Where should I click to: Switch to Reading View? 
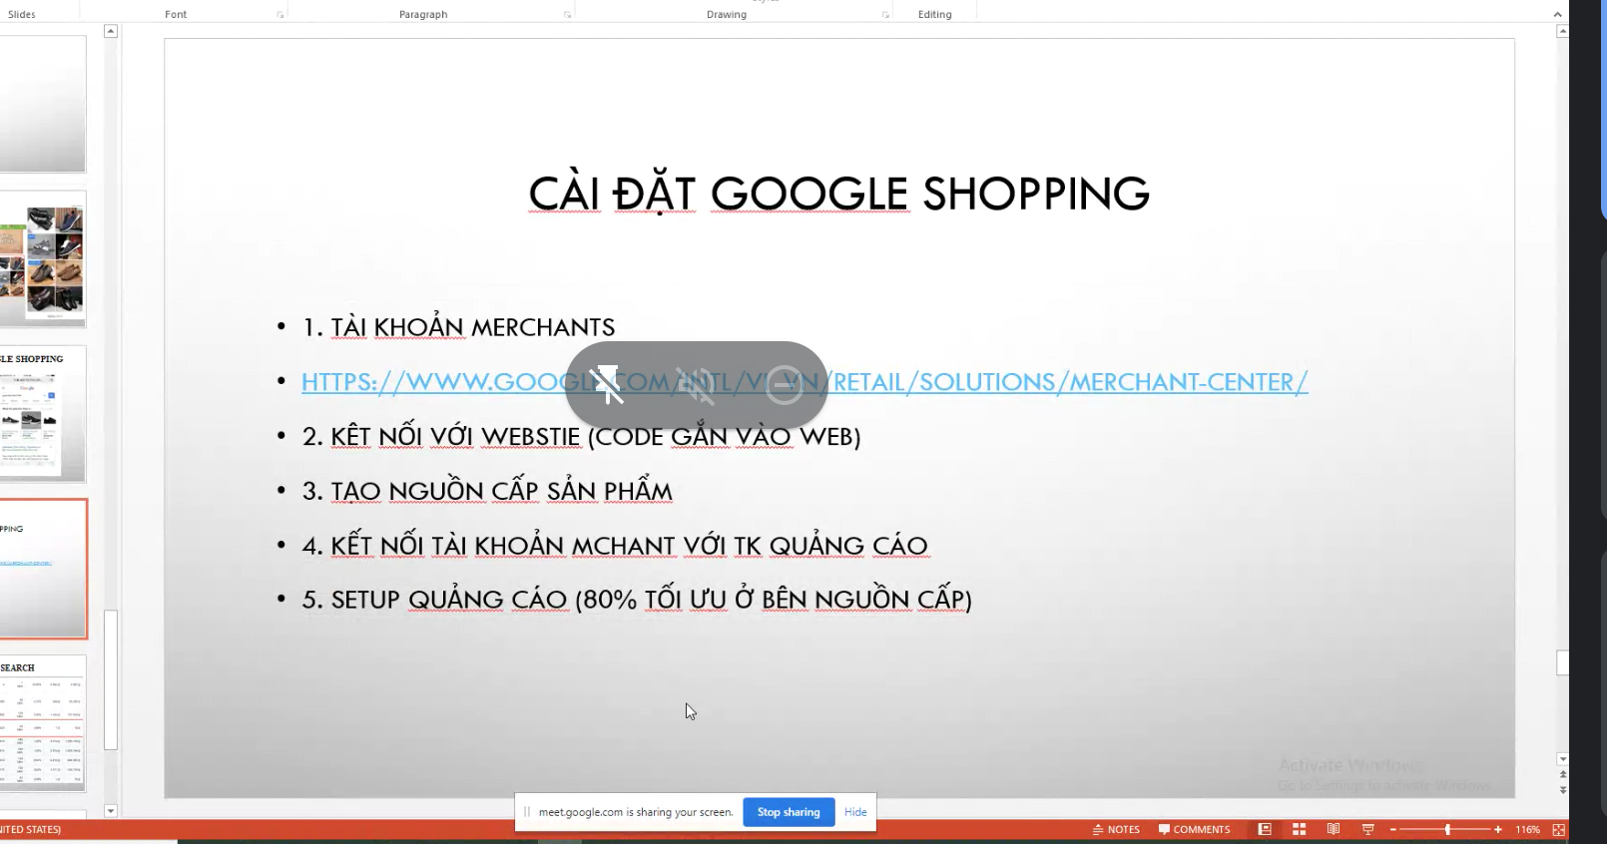pos(1334,829)
